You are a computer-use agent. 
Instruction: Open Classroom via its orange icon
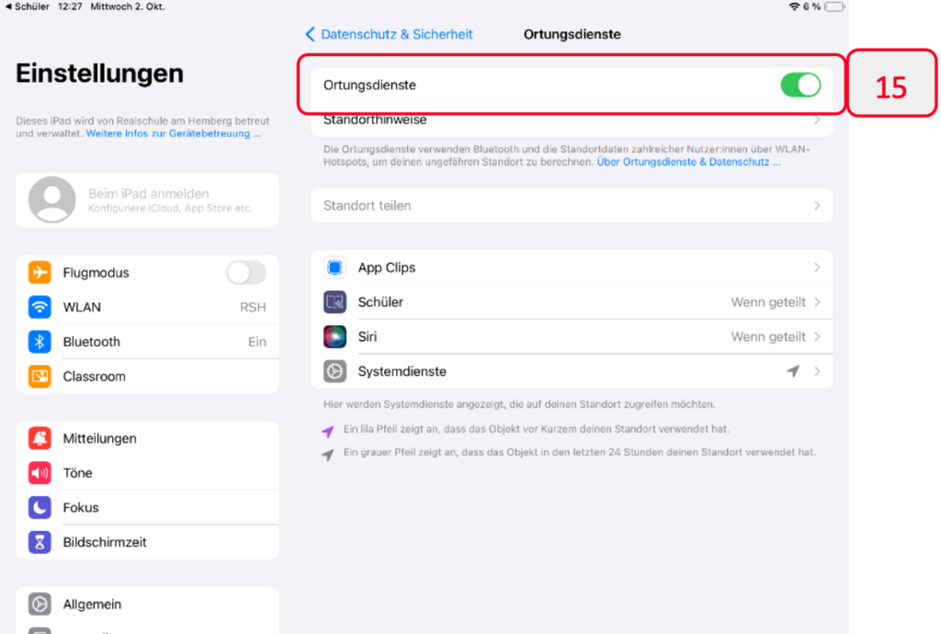tap(40, 376)
